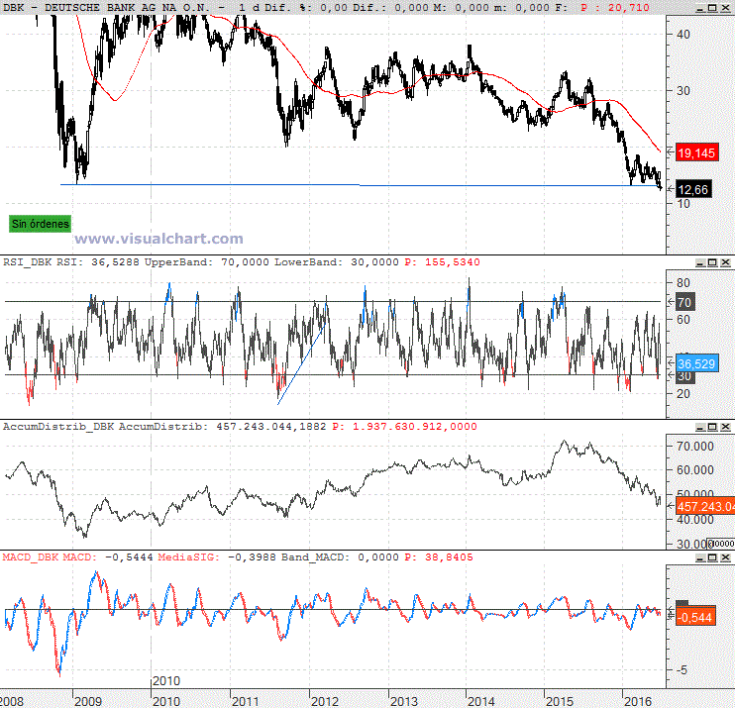Click the 'RSI_DBK RSI: 36,5288' header text
Image resolution: width=735 pixels, height=708 pixels.
(x=71, y=262)
